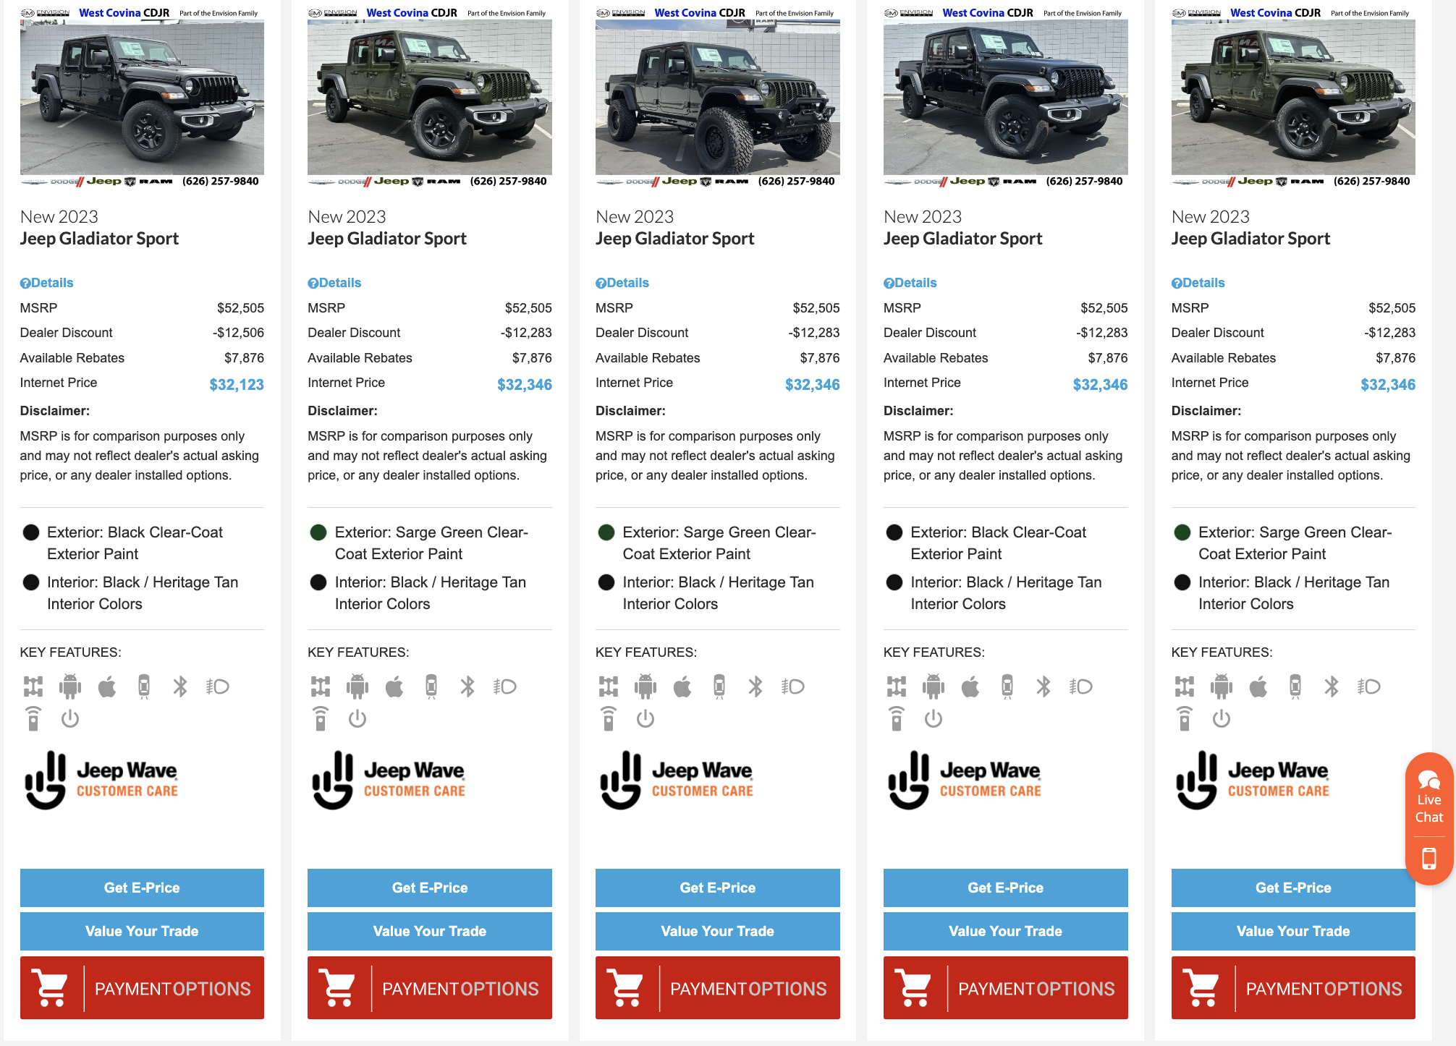Open Payment Options on first Gladiator card
1456x1046 pixels.
click(142, 988)
